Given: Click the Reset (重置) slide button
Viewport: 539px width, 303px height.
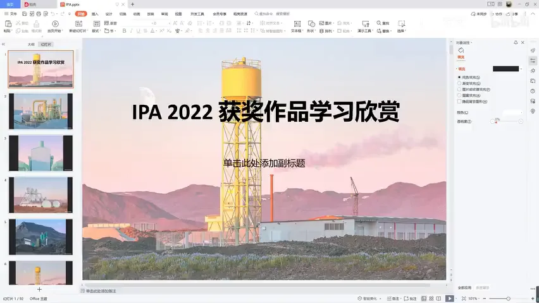Looking at the screenshot, I should click(111, 23).
